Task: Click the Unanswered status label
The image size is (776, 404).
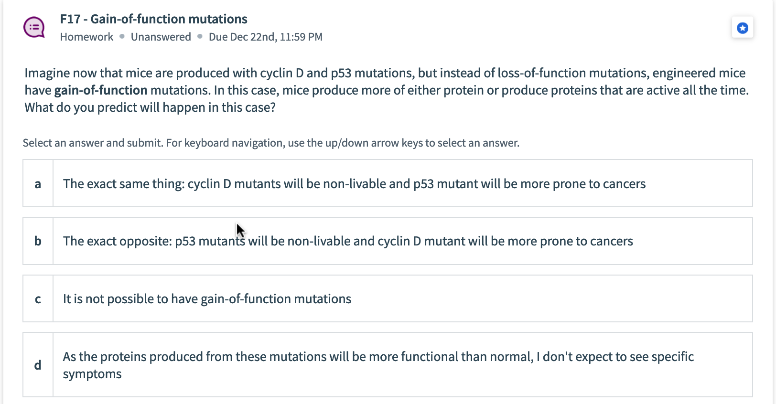Action: point(161,37)
